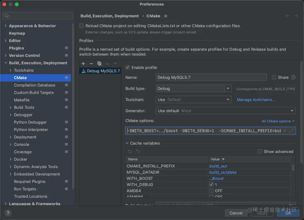The image size is (304, 220).
Task: Click the profile Name text field
Action: coord(211,77)
